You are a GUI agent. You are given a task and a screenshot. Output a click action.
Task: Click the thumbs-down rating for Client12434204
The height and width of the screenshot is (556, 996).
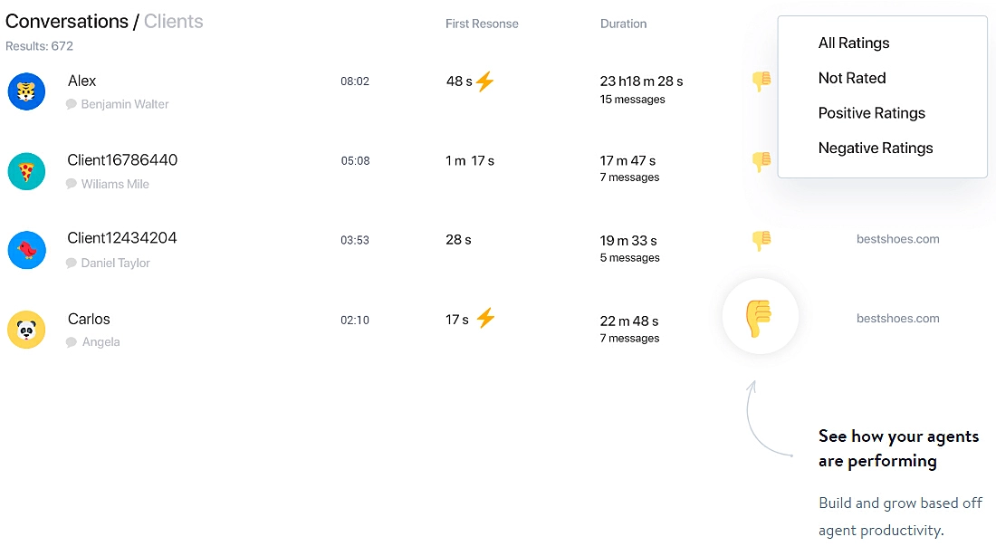[761, 240]
